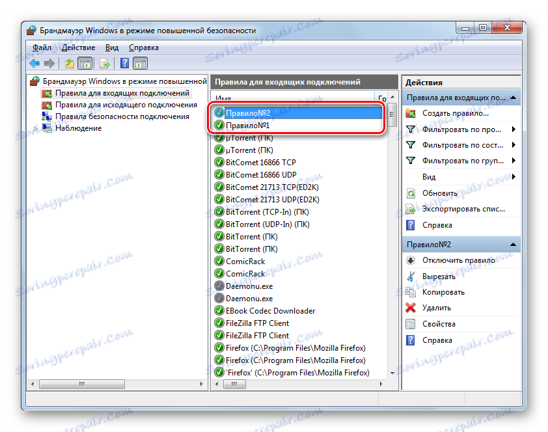Click the funnel icon for Фильтровать по про...
This screenshot has height=432, width=548.
coord(411,129)
